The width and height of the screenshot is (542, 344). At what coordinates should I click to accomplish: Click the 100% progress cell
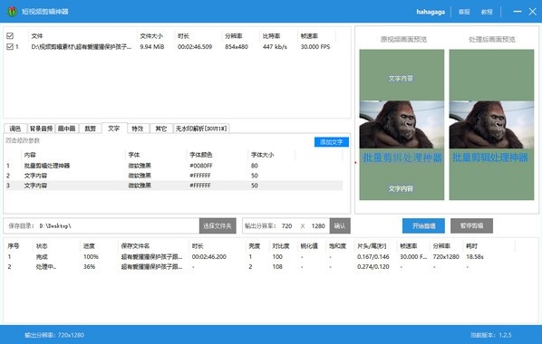coord(91,256)
